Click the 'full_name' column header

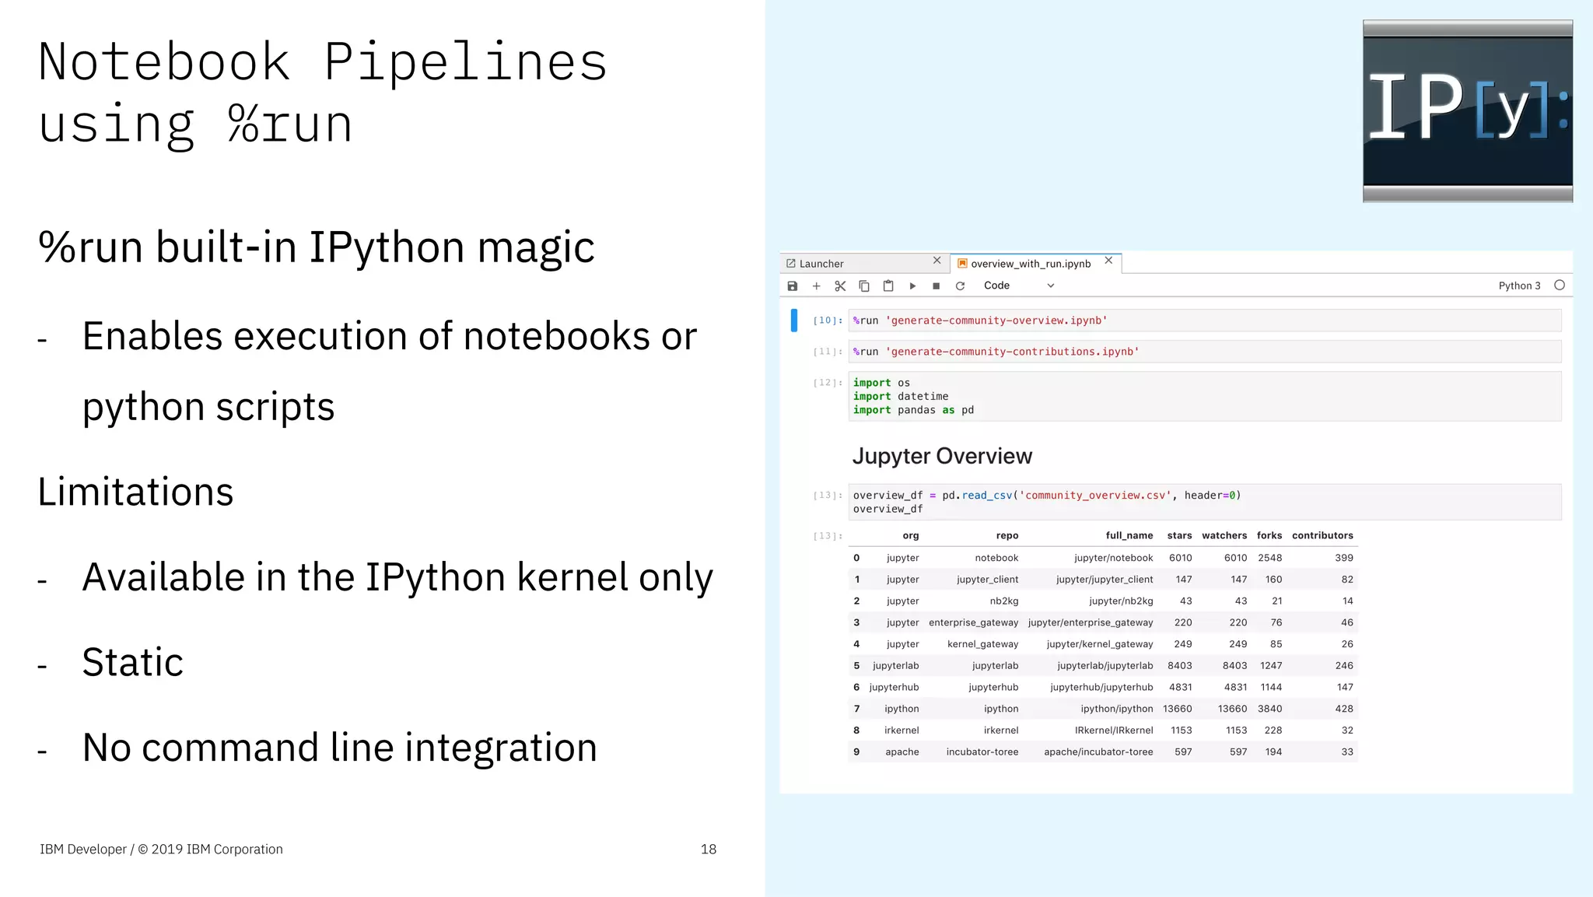[x=1129, y=535]
